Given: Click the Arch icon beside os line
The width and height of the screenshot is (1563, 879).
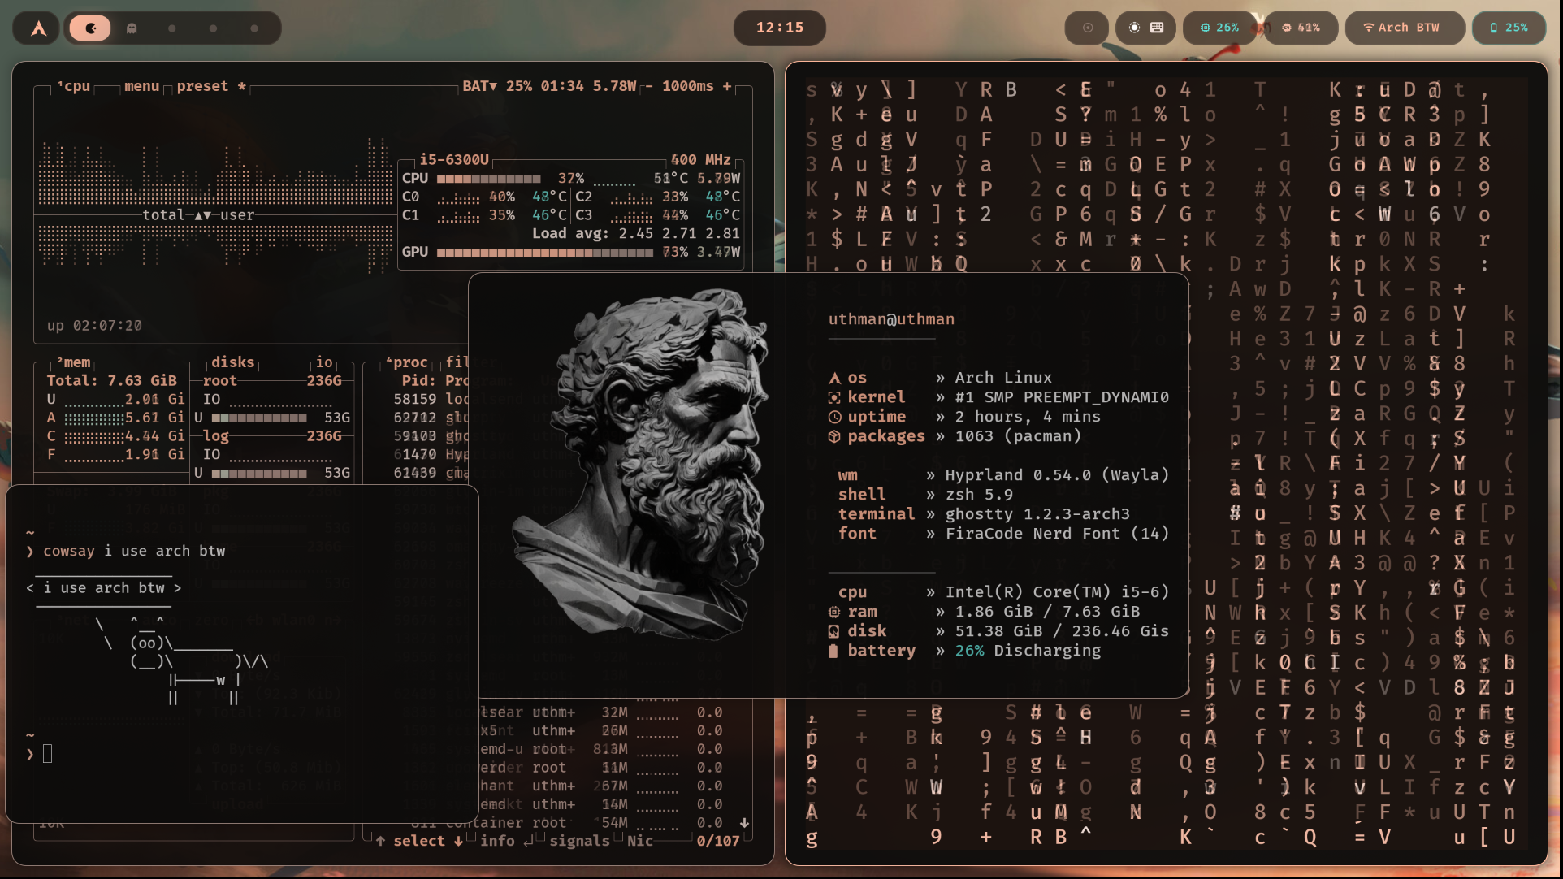Looking at the screenshot, I should click(x=834, y=378).
